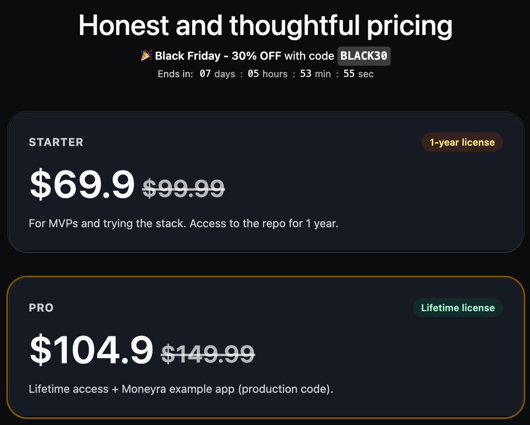
Task: Click the Moneyra example app description
Action: click(x=181, y=389)
